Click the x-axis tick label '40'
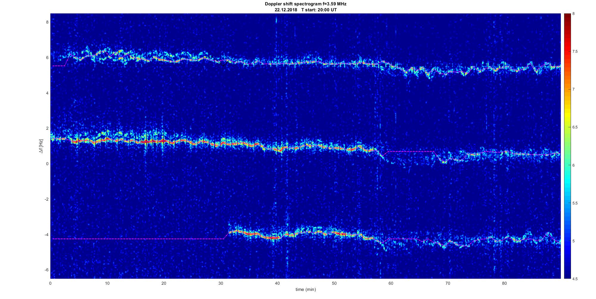596x299 pixels. (x=277, y=283)
